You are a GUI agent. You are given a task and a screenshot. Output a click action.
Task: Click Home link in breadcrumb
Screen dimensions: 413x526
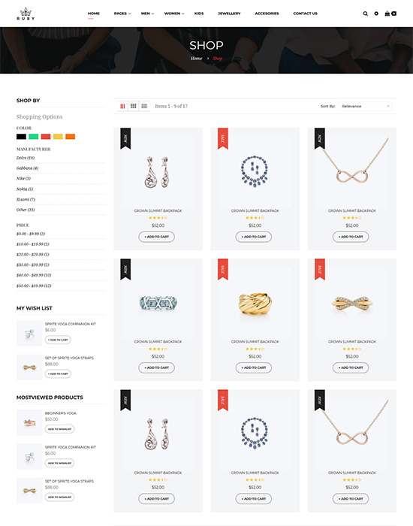point(197,59)
